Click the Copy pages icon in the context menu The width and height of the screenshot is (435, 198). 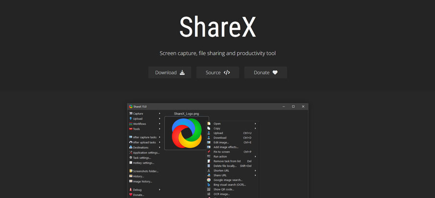[x=209, y=128]
